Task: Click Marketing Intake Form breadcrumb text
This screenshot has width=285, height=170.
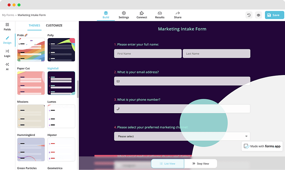Action: click(32, 15)
